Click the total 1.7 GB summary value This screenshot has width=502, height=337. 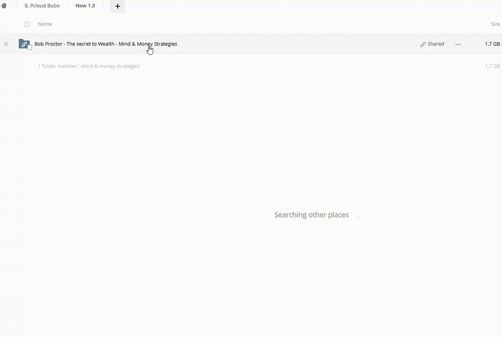[492, 66]
